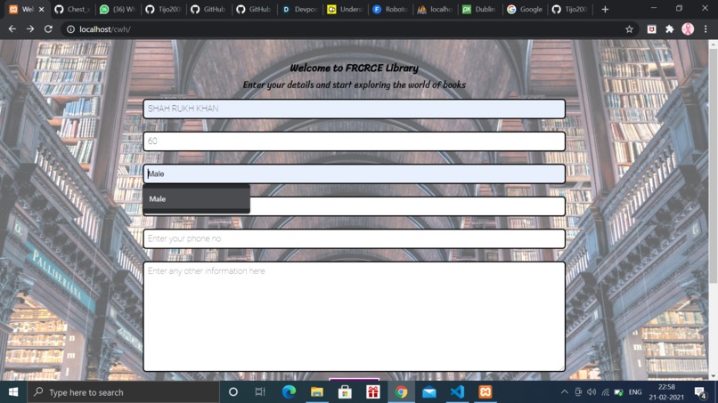
Task: Open the red gift box app
Action: (x=372, y=392)
